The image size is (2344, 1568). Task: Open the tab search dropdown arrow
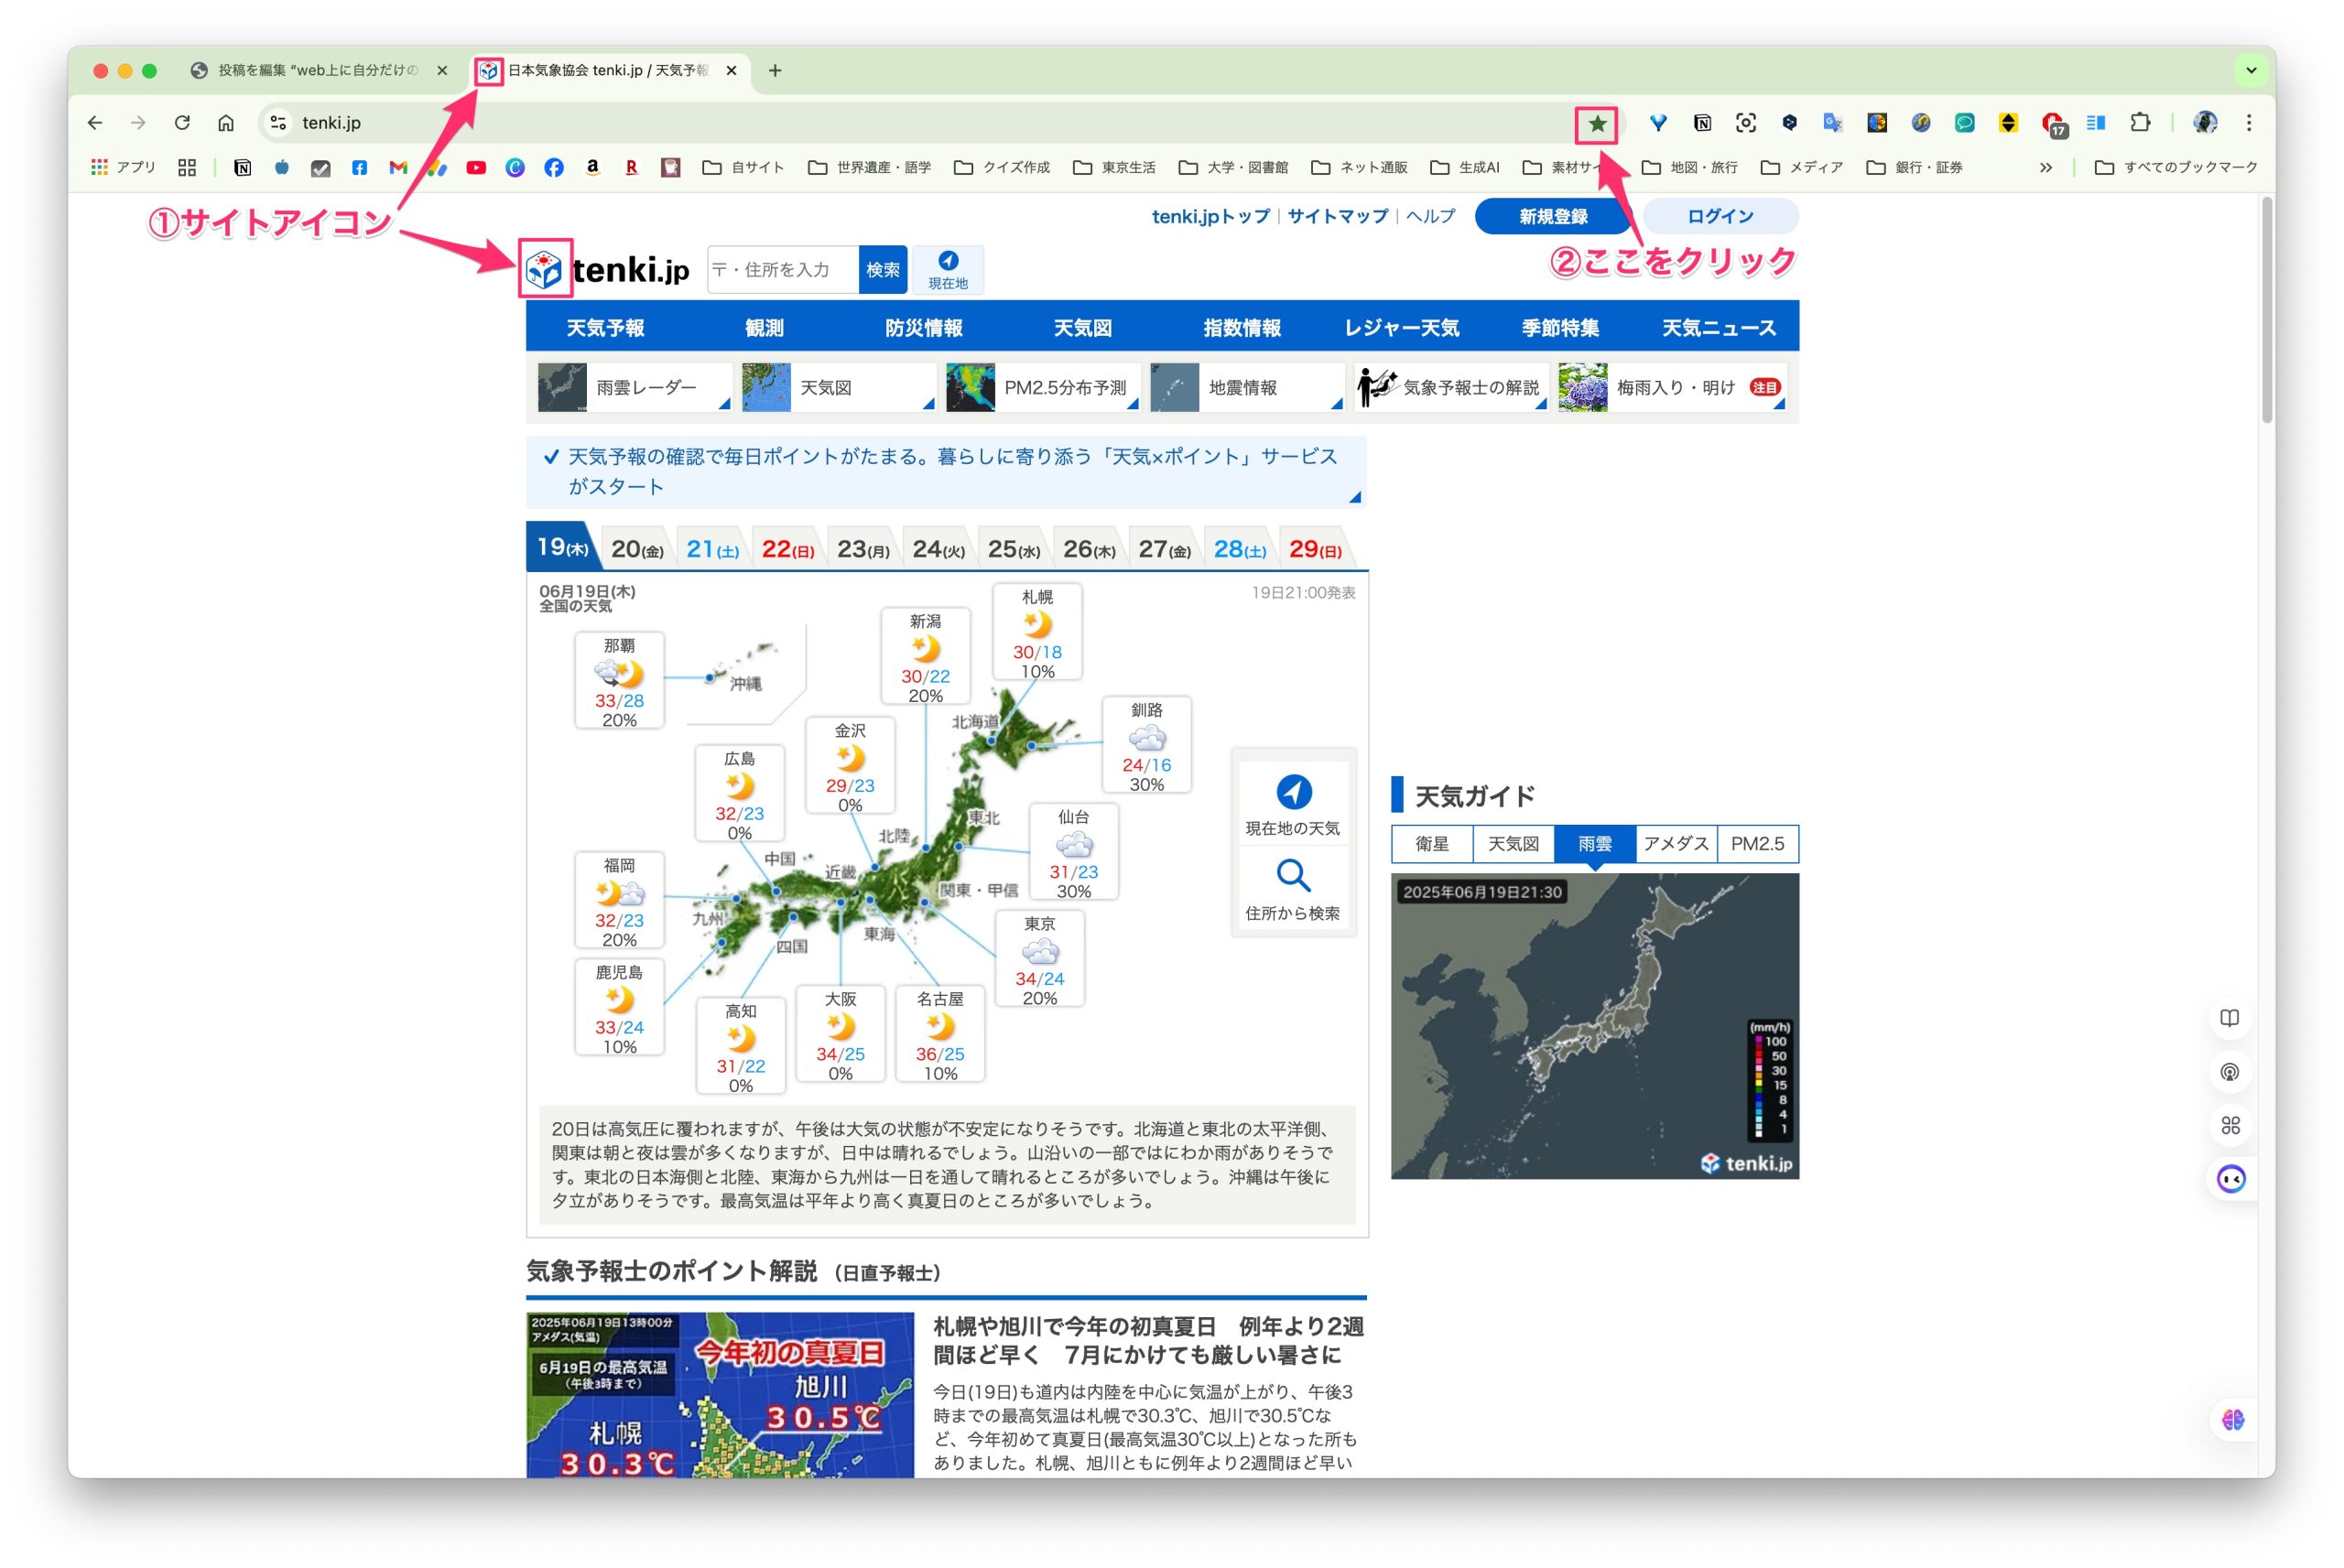pyautogui.click(x=2251, y=70)
